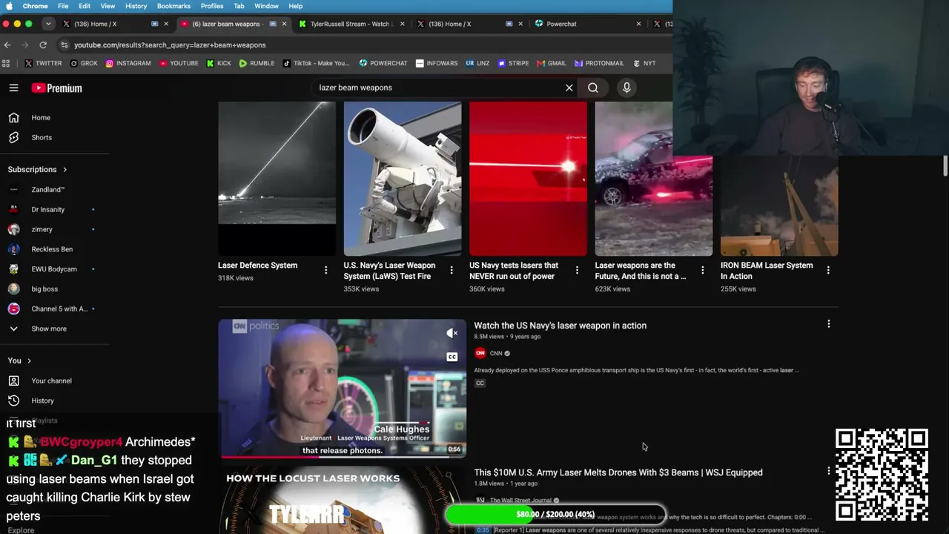The width and height of the screenshot is (949, 534).
Task: Open the GROK bookmark
Action: (x=84, y=63)
